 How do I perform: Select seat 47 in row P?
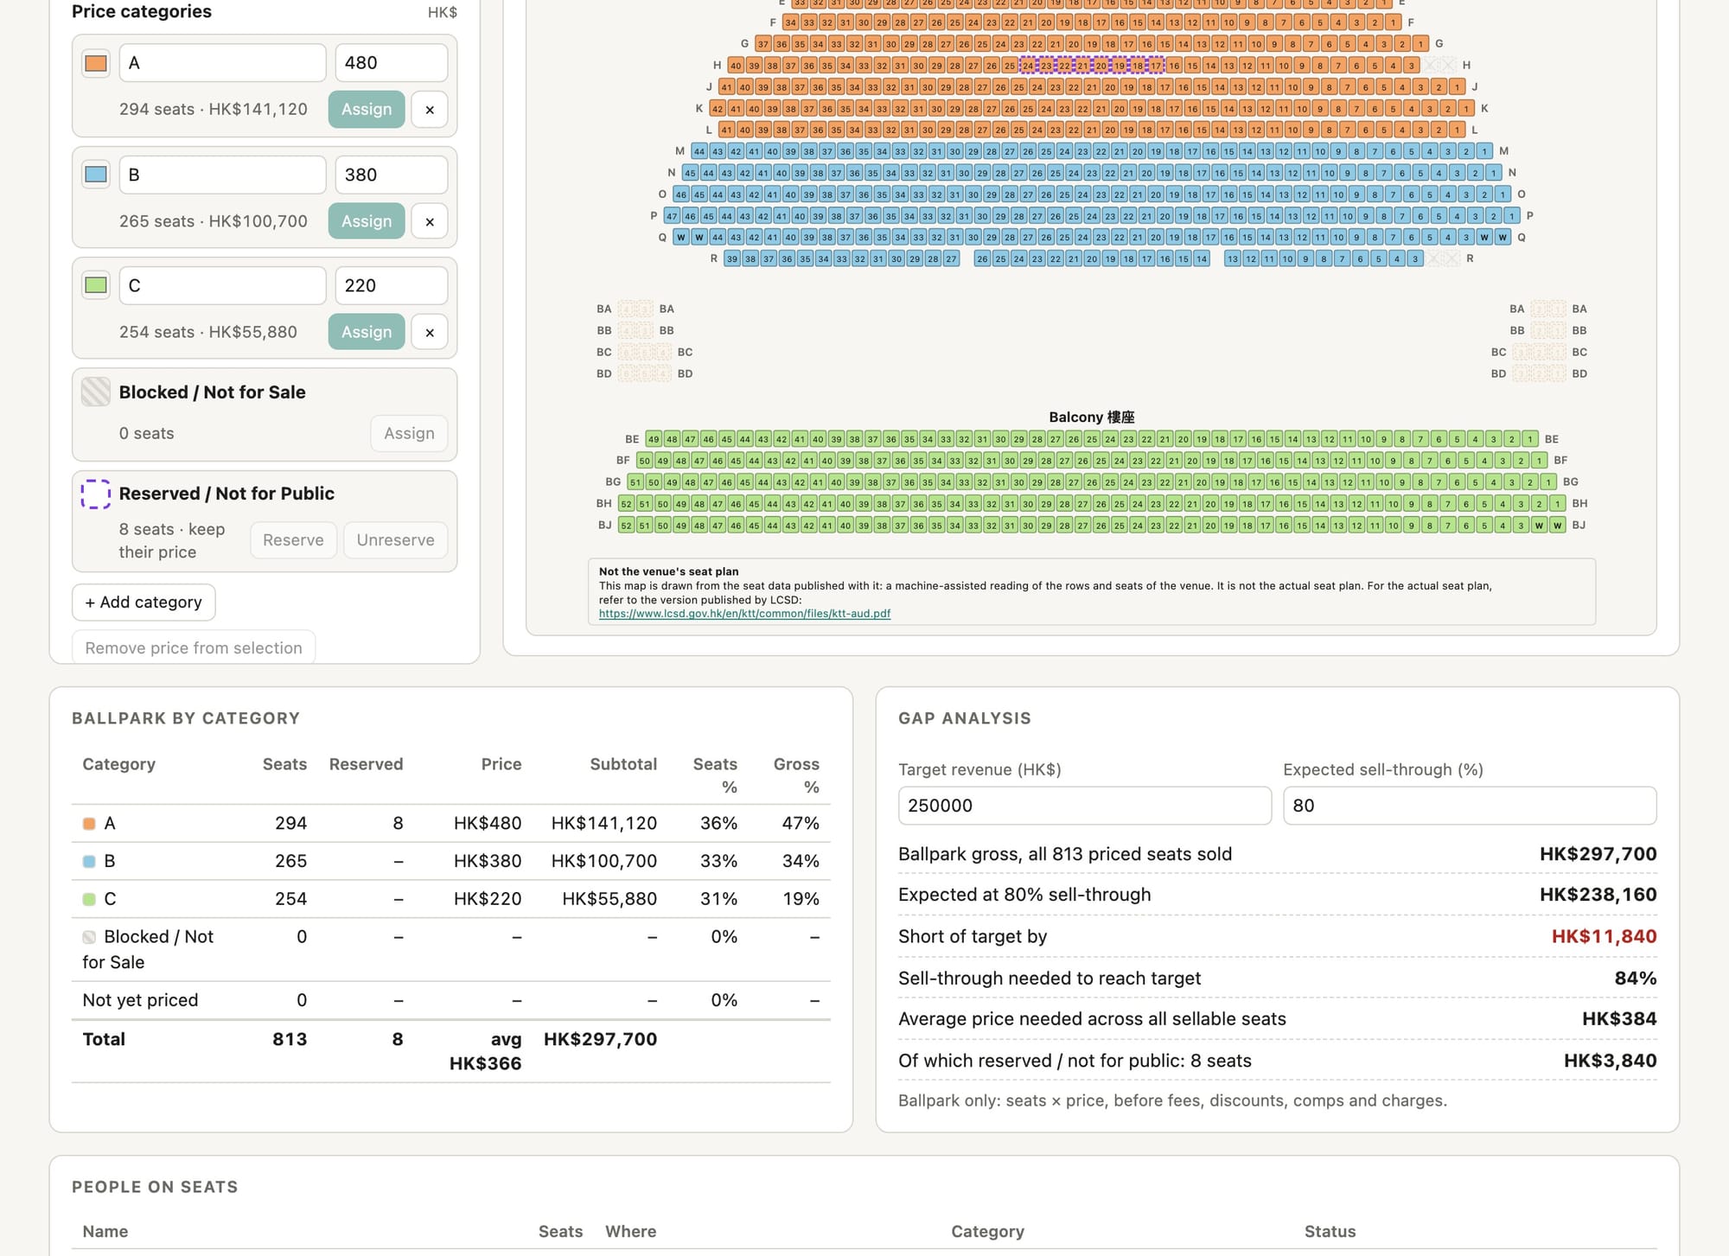tap(672, 216)
